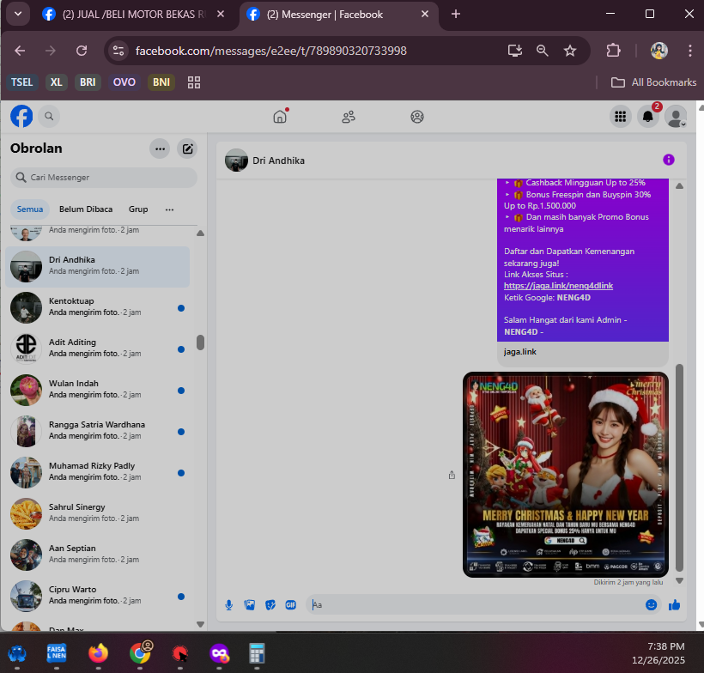Open Dri Andhika profile from chat header

265,161
